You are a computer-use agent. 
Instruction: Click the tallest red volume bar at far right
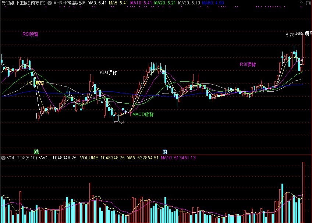point(303,192)
